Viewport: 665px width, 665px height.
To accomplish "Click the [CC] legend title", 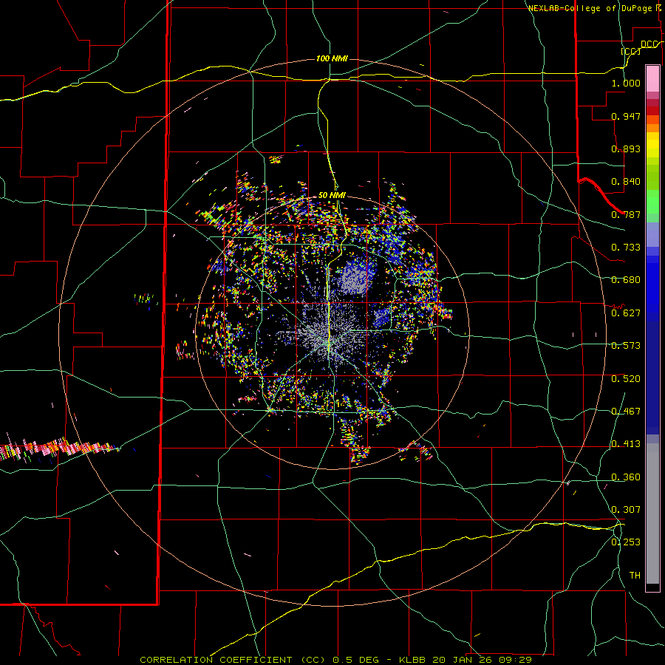I will tap(630, 51).
